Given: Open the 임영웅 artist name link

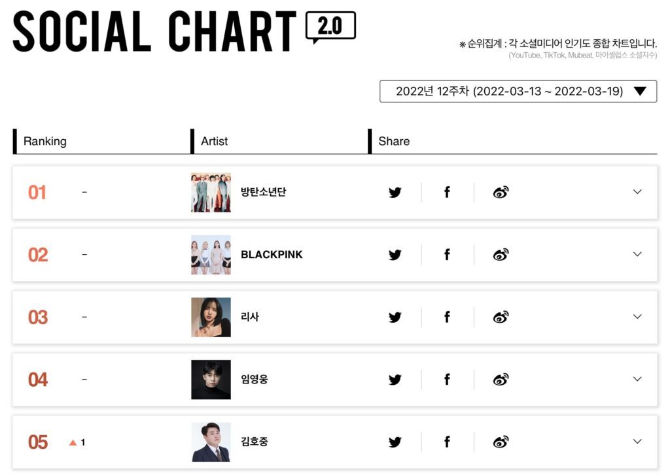Looking at the screenshot, I should pos(255,380).
